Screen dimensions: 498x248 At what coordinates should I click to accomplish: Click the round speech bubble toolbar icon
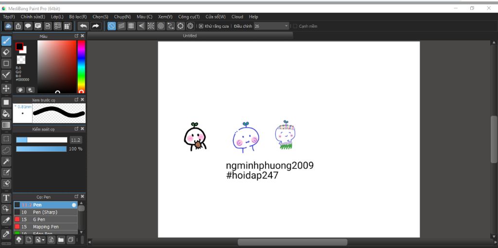[x=28, y=26]
